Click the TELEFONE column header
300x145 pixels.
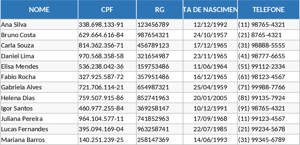point(268,10)
